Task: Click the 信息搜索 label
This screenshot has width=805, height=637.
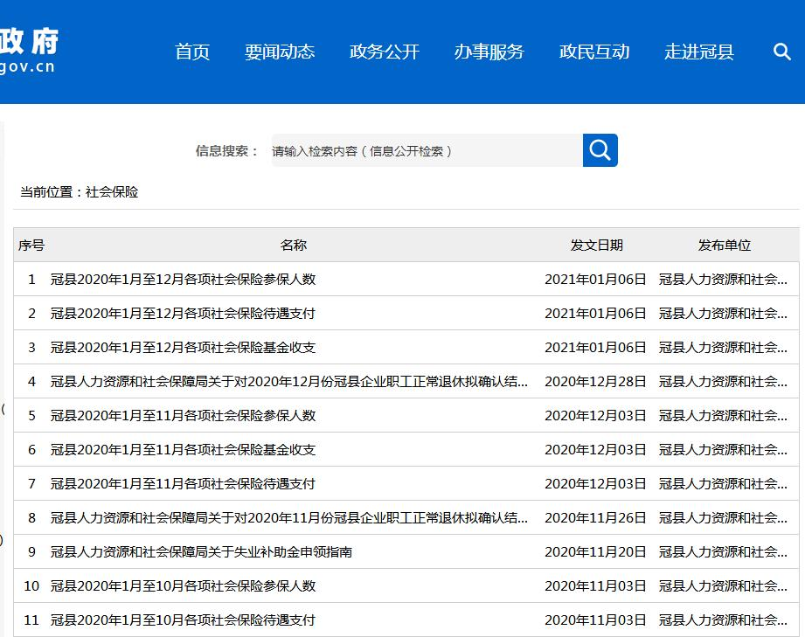Action: [226, 151]
